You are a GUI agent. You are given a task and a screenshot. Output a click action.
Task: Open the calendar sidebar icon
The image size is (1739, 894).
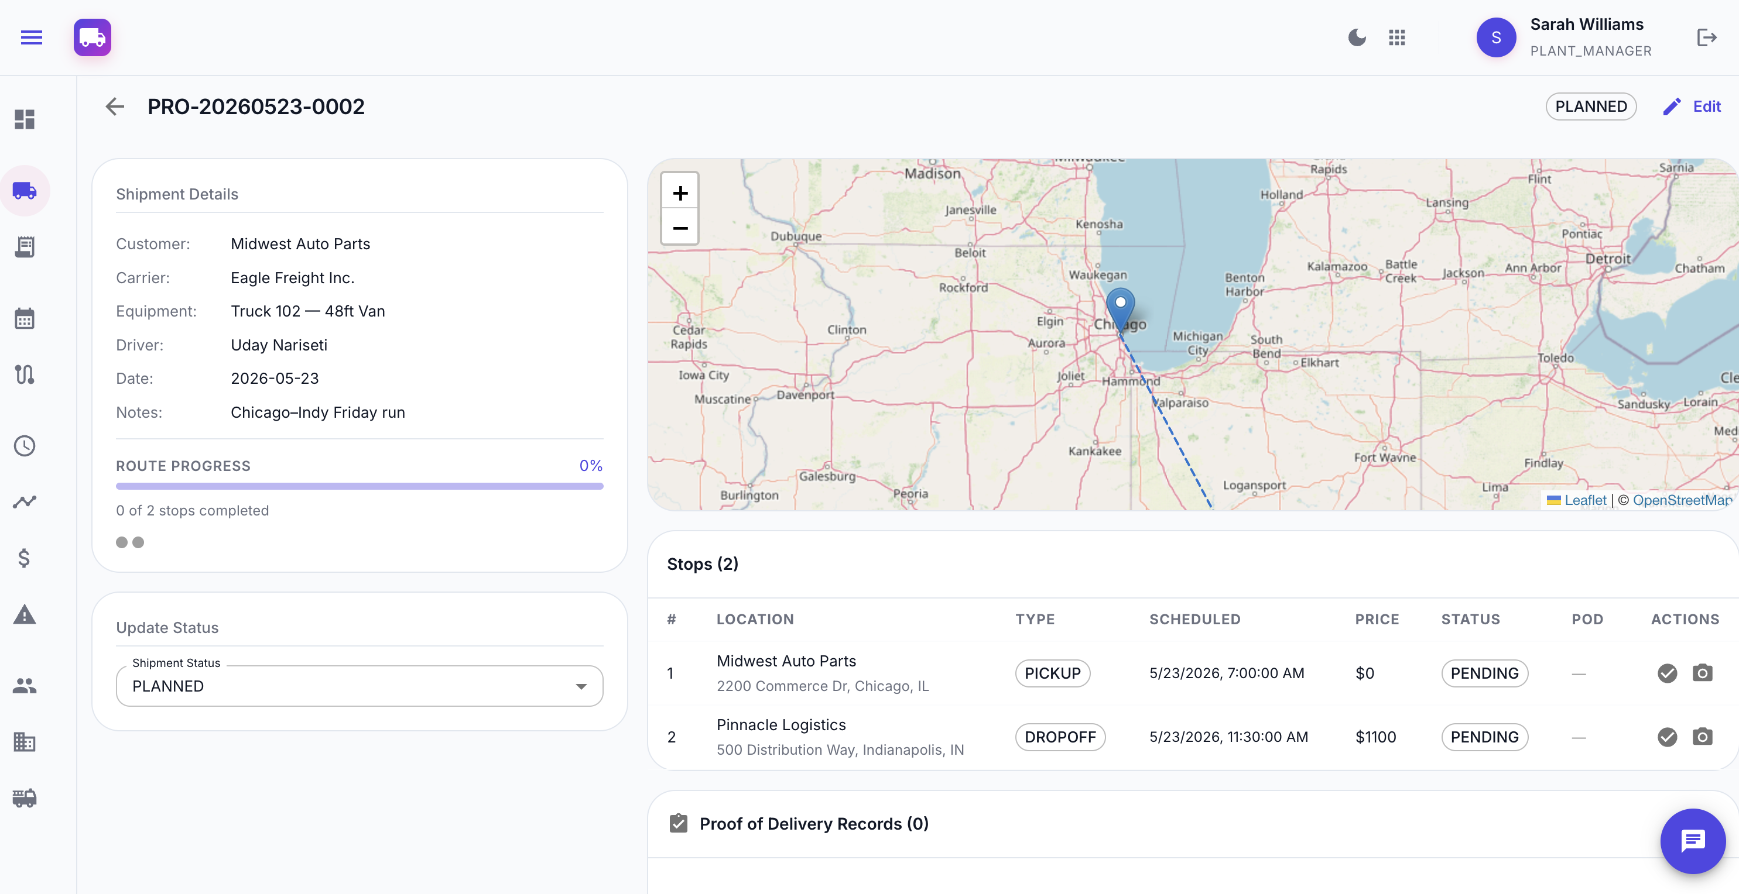pos(25,318)
